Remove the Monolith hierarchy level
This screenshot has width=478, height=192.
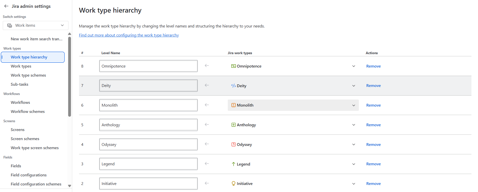(x=373, y=105)
